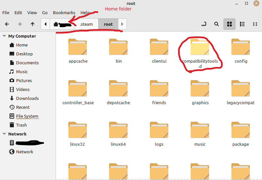Click the path bar left scroll arrow

(45, 24)
